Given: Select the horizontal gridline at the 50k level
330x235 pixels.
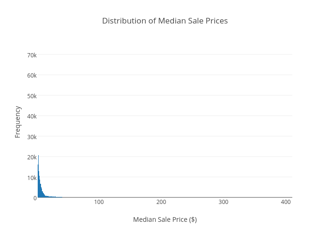Looking at the screenshot, I should [165, 95].
